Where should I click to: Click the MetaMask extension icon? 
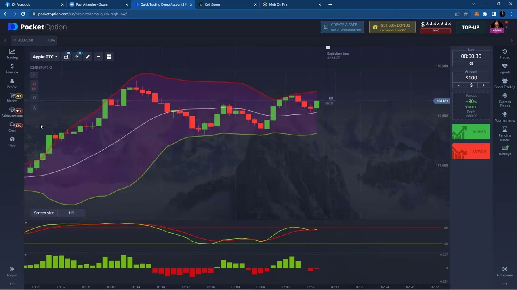[x=477, y=14]
